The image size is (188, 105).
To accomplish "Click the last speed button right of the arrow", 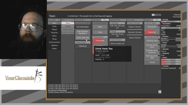I will [x=160, y=15].
